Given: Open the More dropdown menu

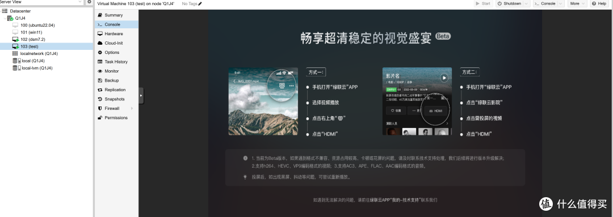Looking at the screenshot, I should point(577,3).
